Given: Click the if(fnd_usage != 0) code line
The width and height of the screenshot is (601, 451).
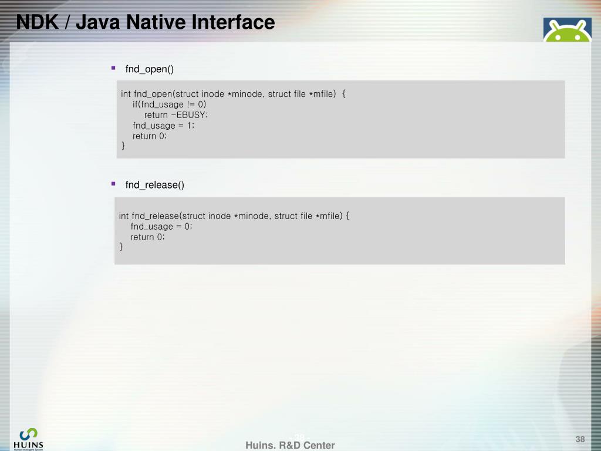Looking at the screenshot, I should click(x=170, y=105).
